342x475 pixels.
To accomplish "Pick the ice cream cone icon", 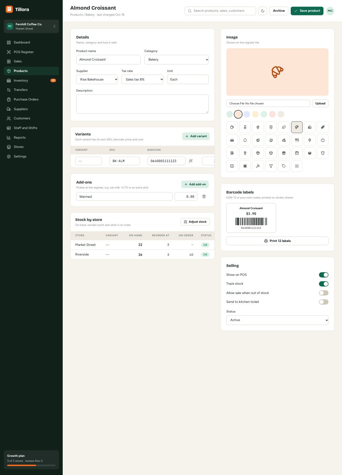I will tap(310, 140).
